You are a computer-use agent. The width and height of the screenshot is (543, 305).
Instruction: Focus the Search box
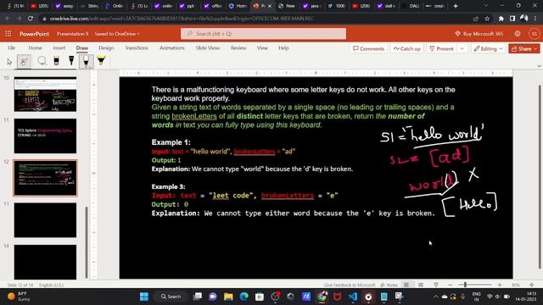263,34
